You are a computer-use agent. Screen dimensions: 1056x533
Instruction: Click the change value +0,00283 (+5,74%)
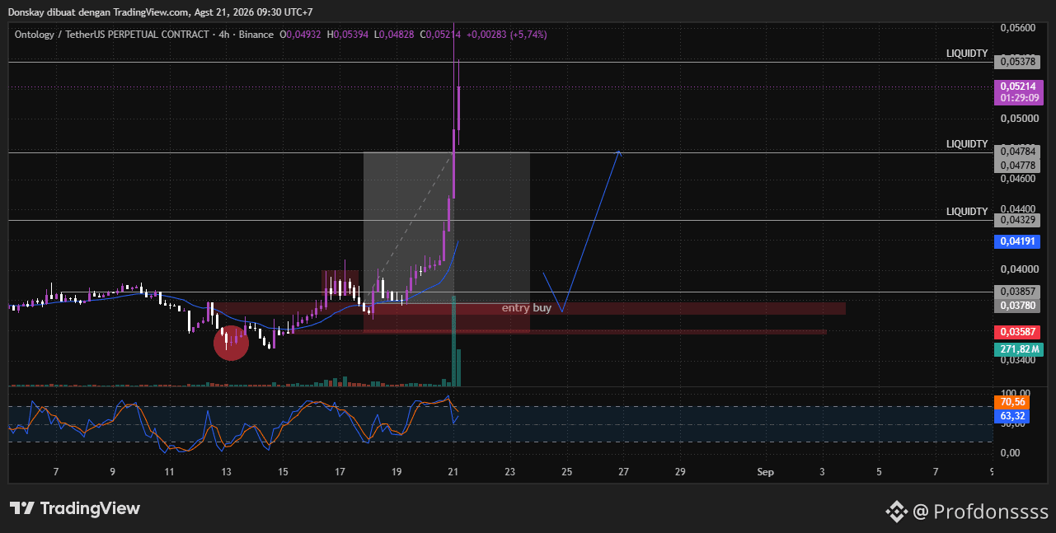click(506, 35)
